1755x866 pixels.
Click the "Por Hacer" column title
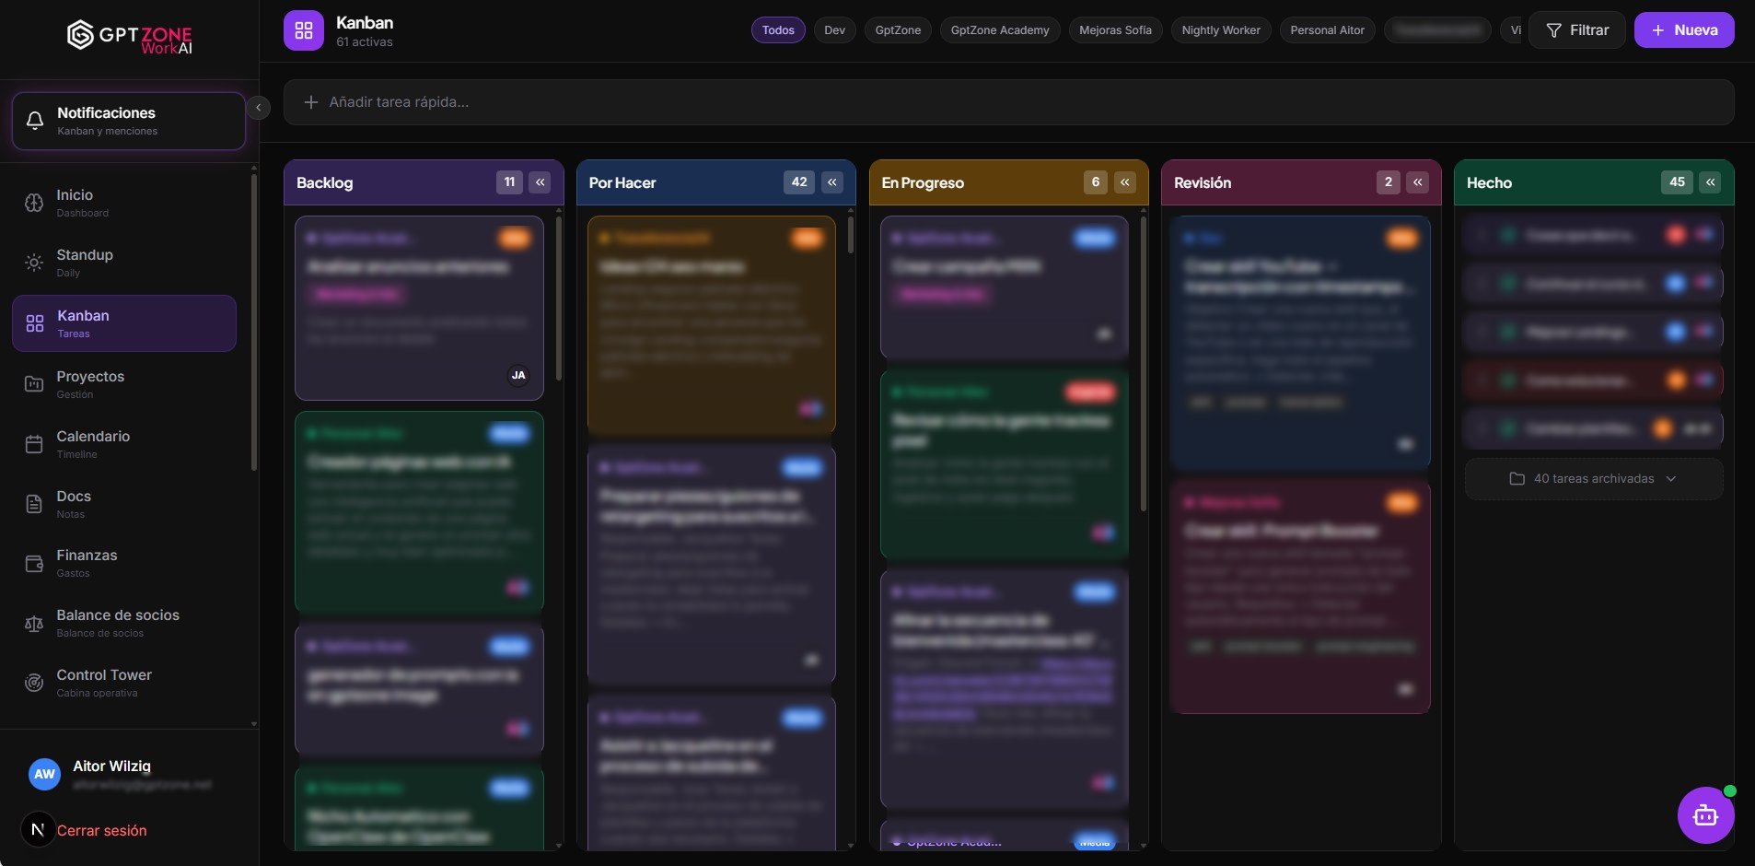[622, 182]
